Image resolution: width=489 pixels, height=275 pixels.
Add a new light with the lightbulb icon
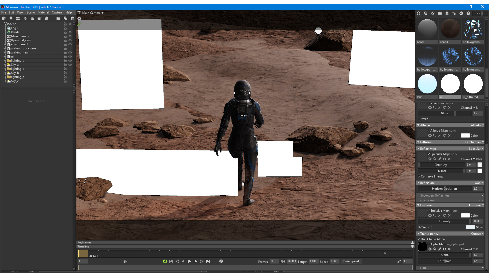tap(11, 18)
